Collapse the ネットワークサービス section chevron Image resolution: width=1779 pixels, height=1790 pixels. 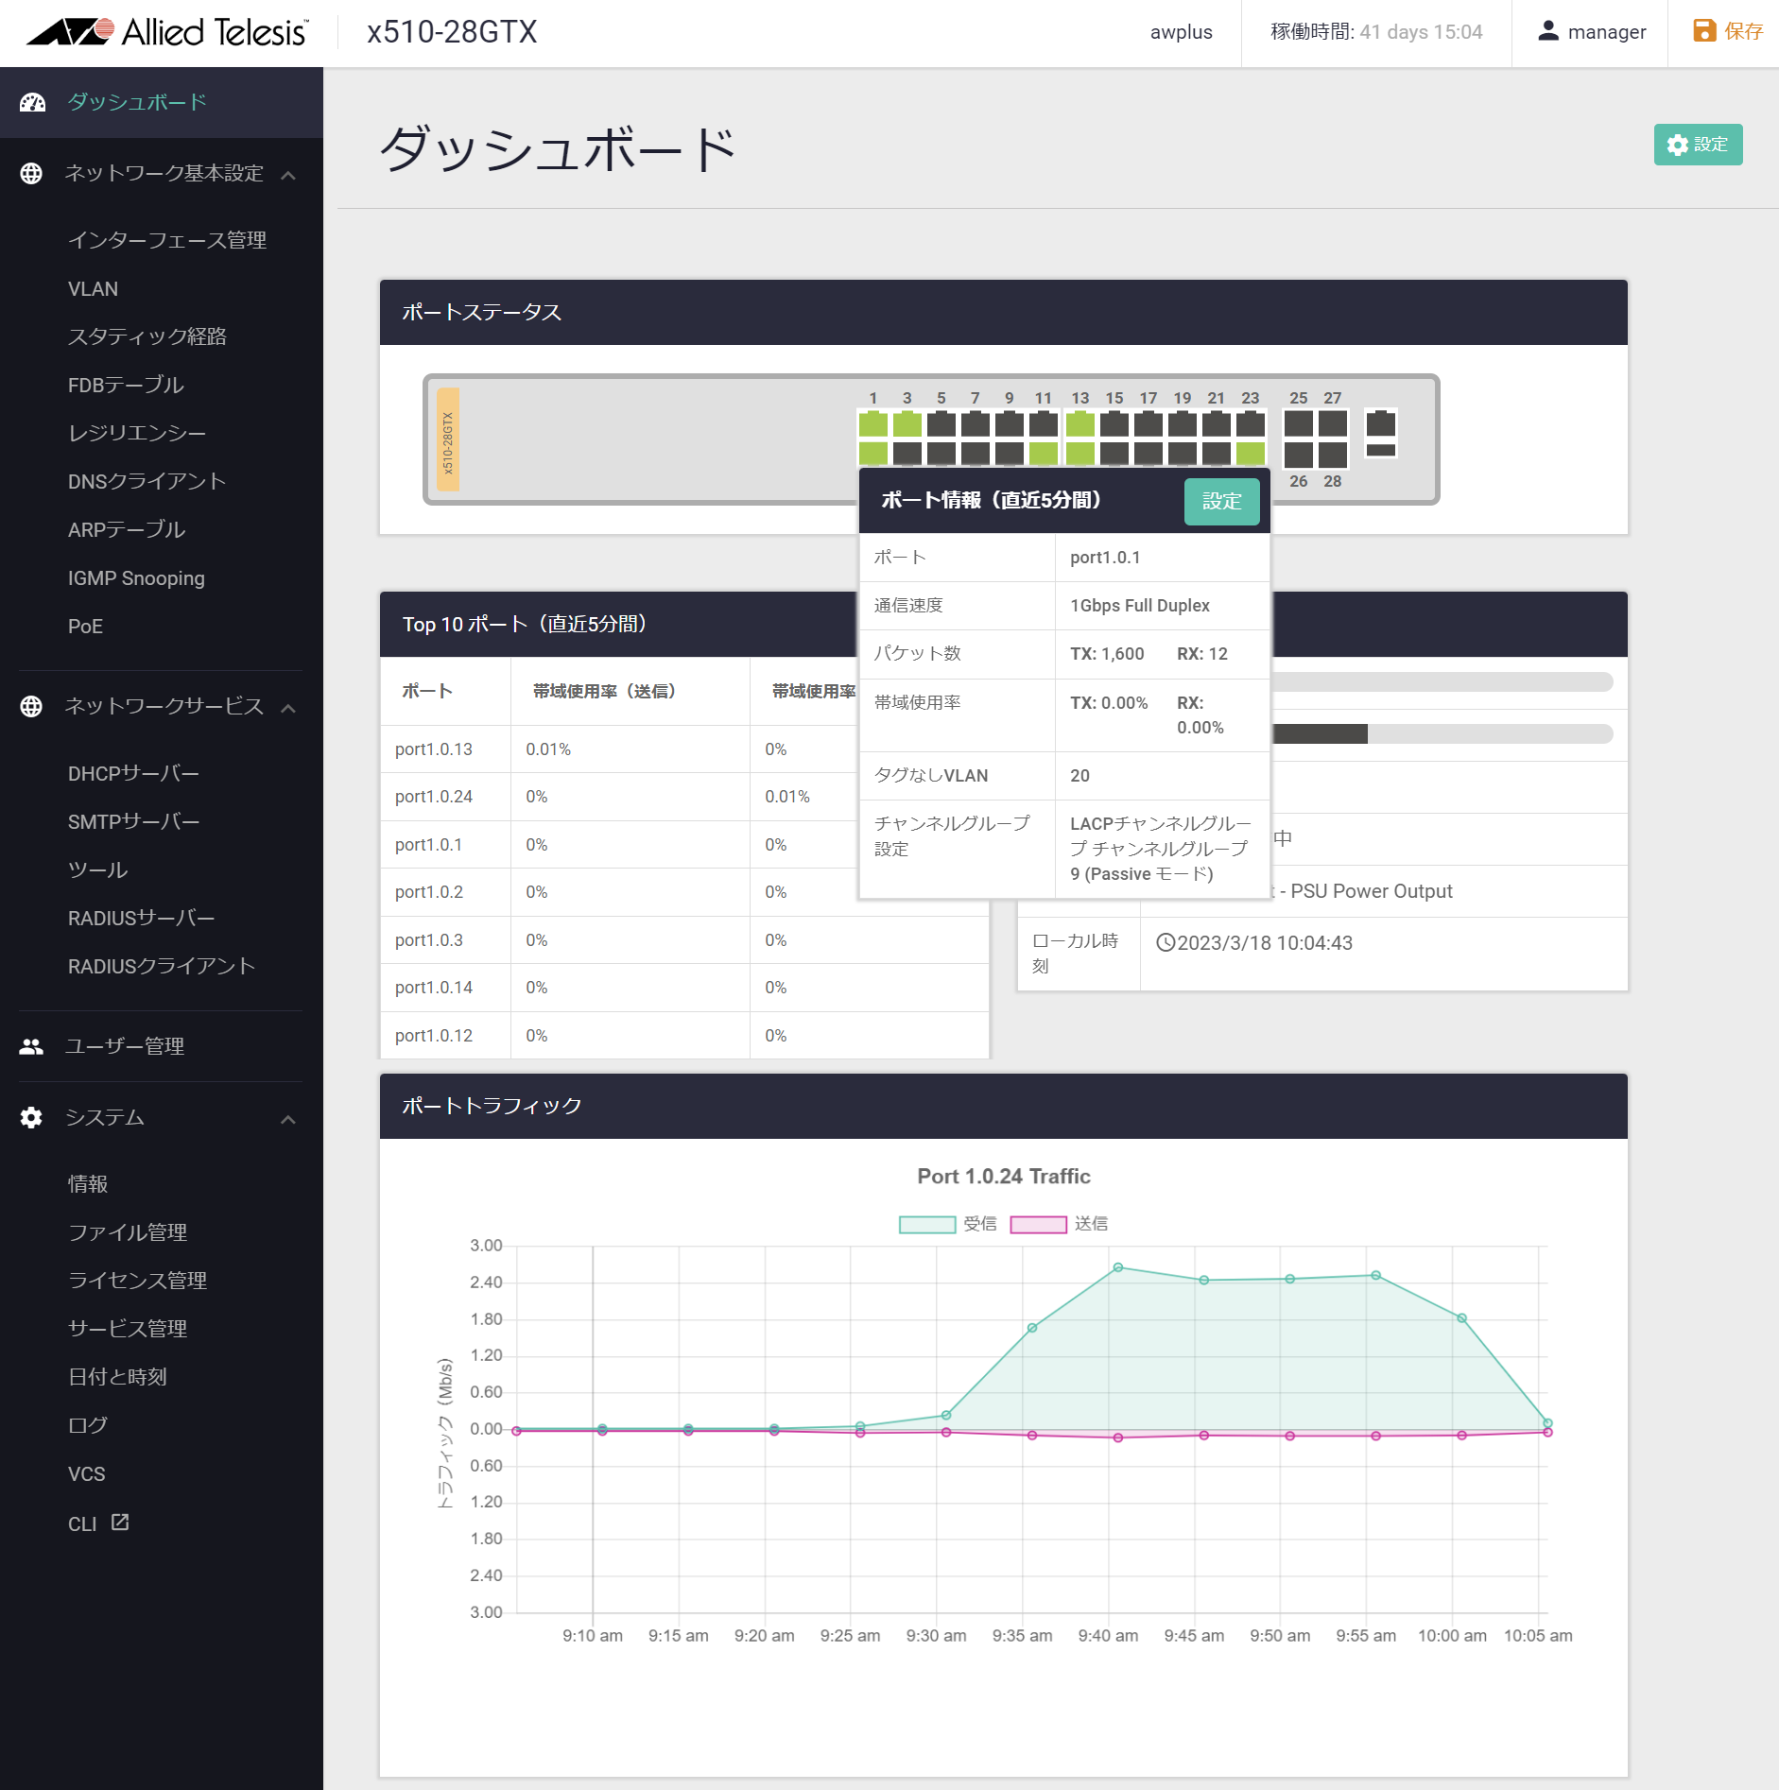289,708
